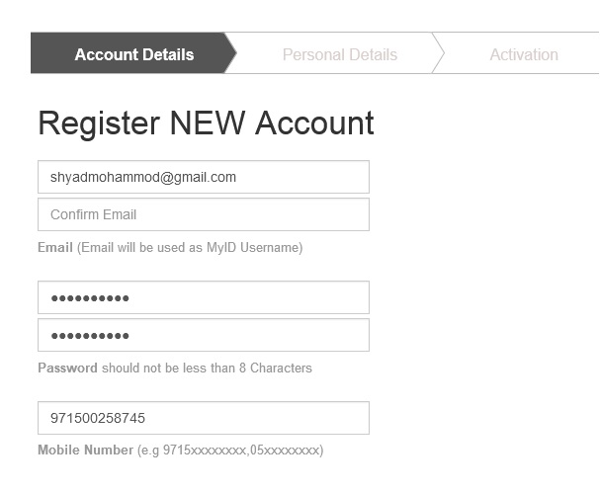Image resolution: width=600 pixels, height=492 pixels.
Task: Click the 8 Characters password hint
Action: tap(275, 369)
